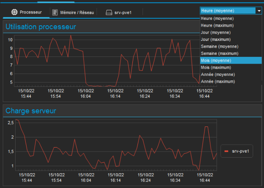Select Heure (moyenne) in the list

tap(231, 19)
